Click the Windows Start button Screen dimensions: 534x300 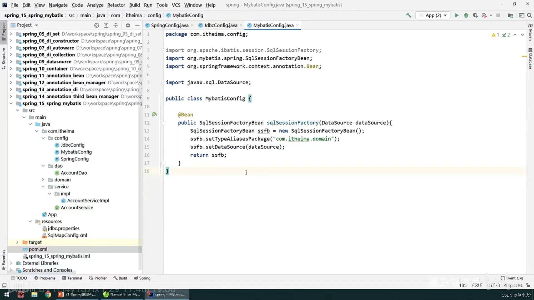(7, 294)
